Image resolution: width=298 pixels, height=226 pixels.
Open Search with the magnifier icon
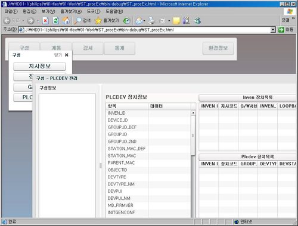tap(77, 21)
